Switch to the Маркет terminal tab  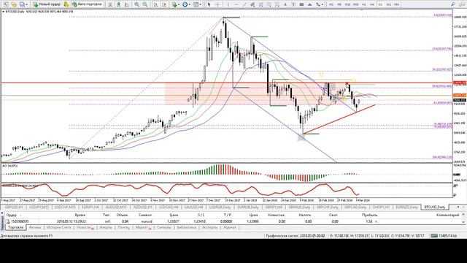[x=143, y=227]
